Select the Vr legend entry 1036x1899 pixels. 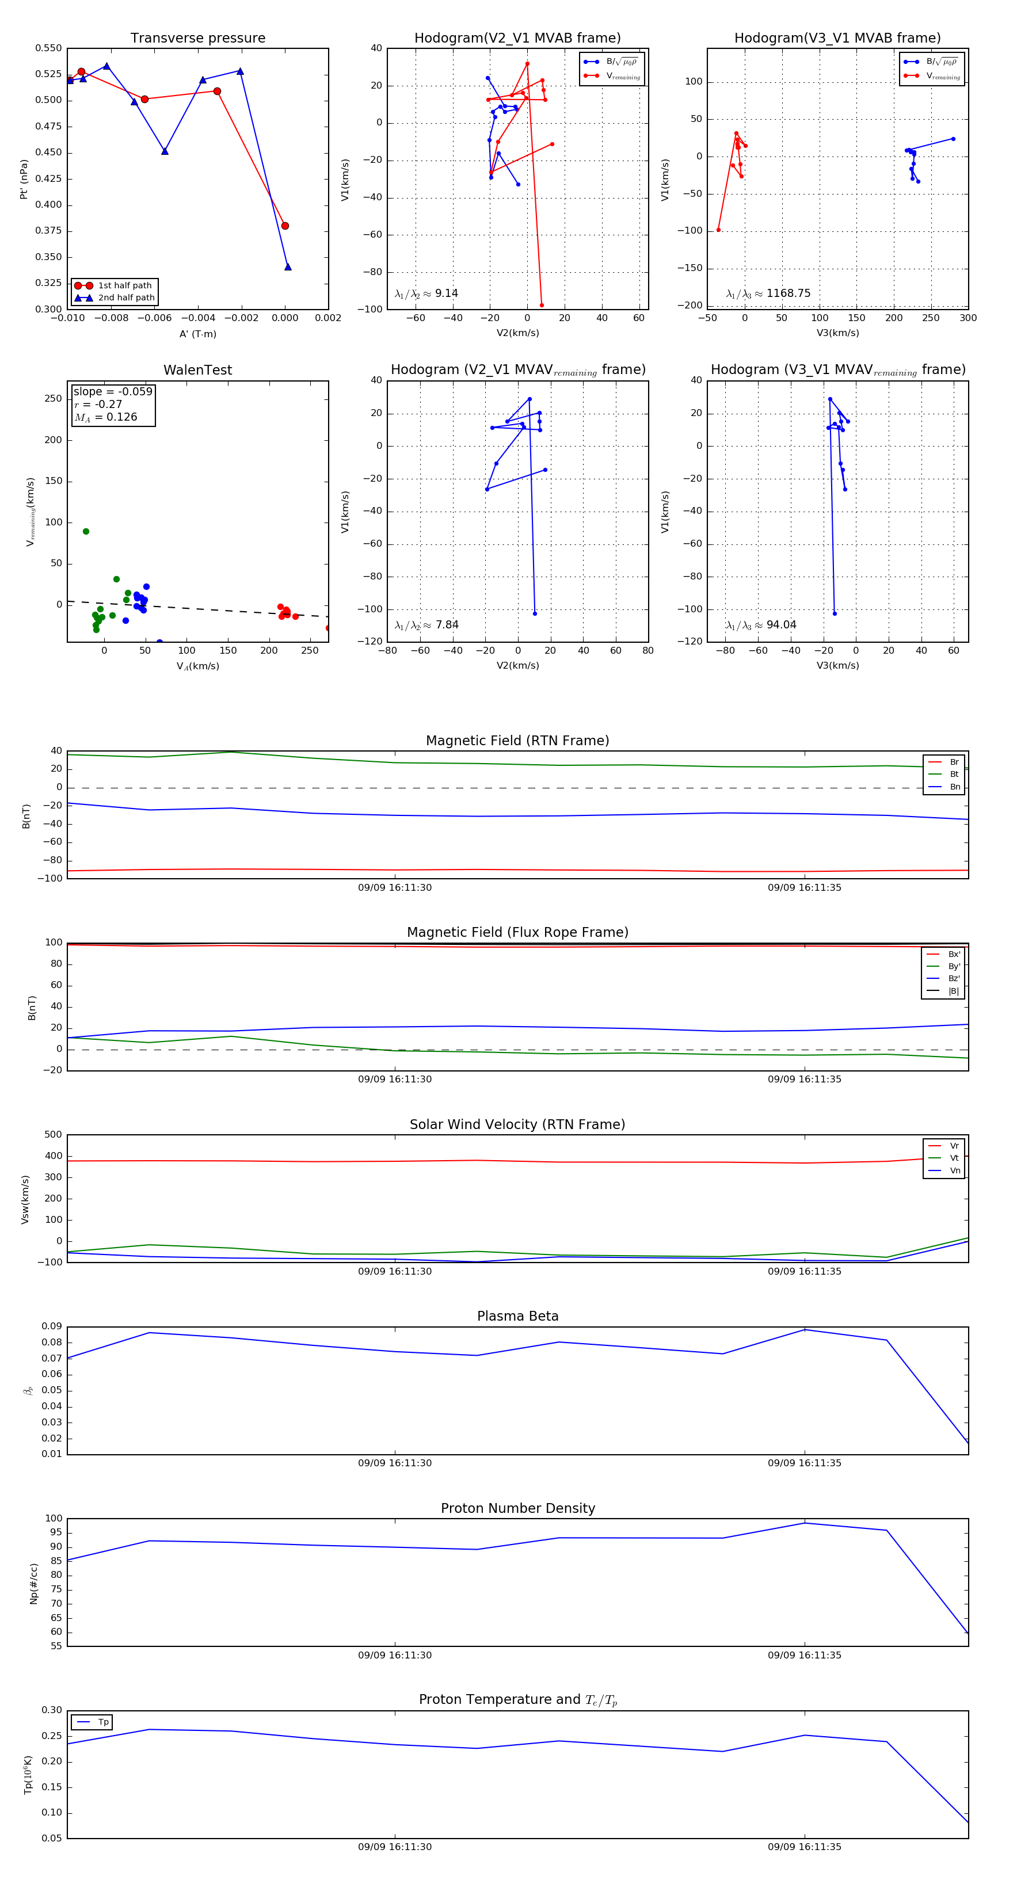(x=944, y=1146)
